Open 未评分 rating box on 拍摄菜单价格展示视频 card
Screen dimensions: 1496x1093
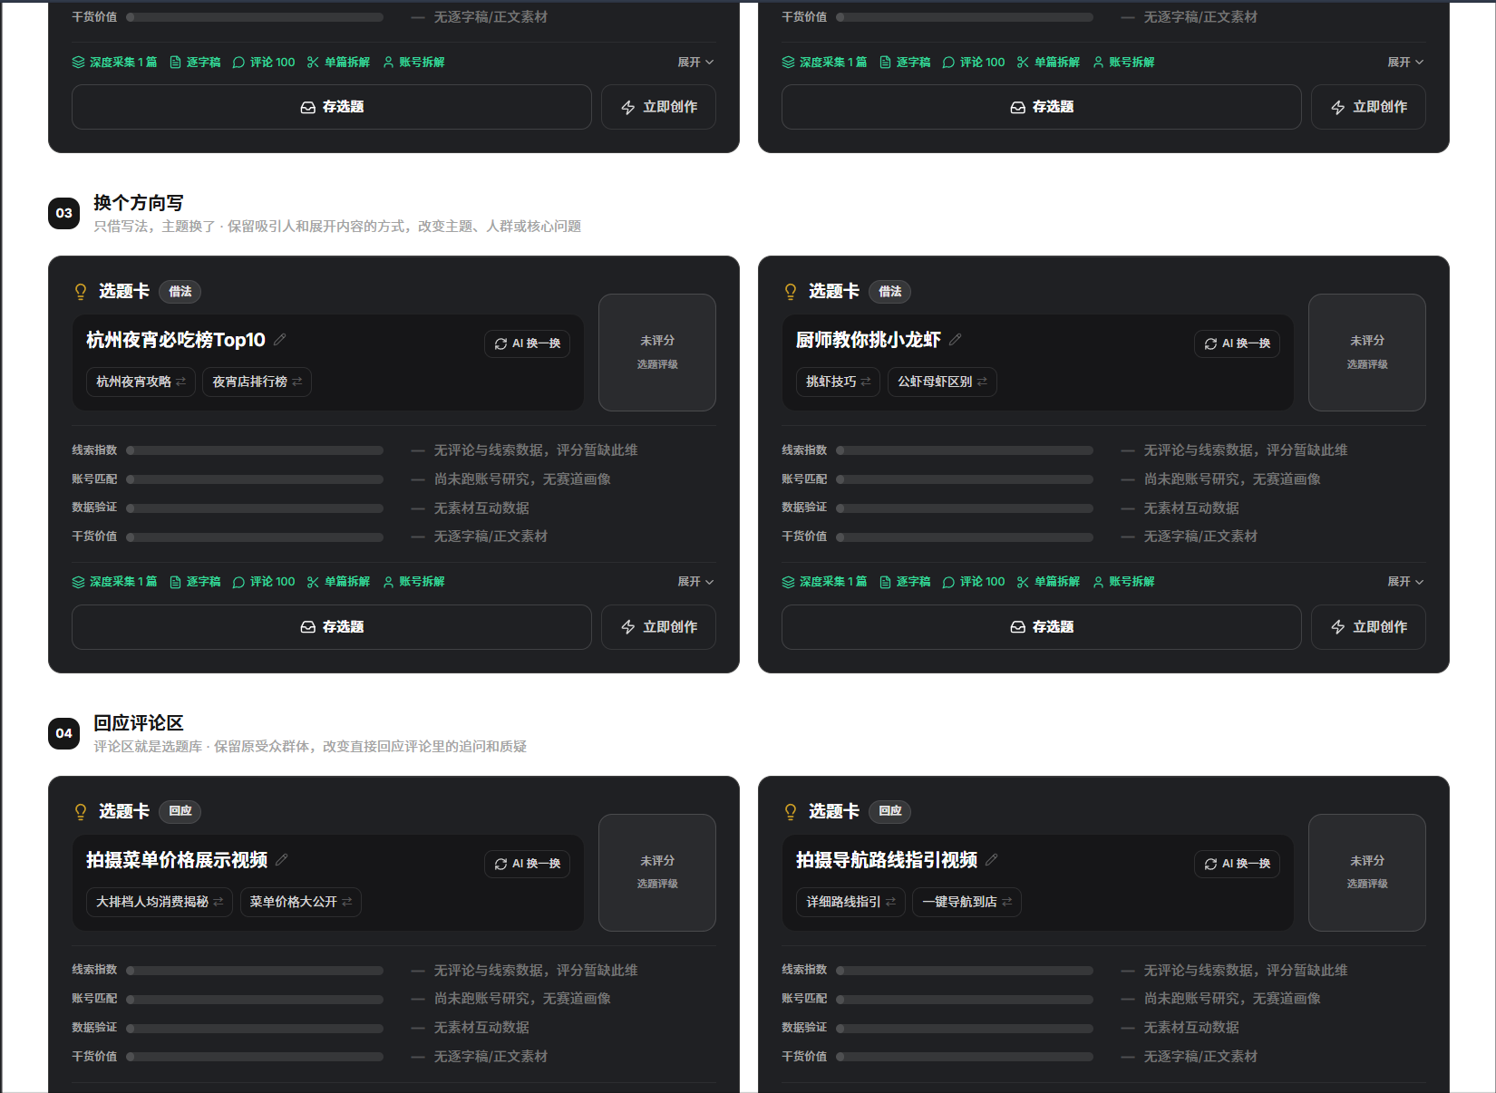pyautogui.click(x=657, y=873)
